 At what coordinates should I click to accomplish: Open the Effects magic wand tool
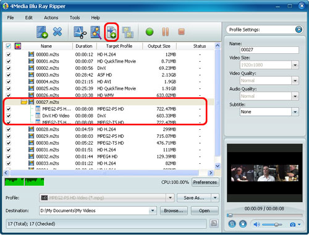(96, 32)
